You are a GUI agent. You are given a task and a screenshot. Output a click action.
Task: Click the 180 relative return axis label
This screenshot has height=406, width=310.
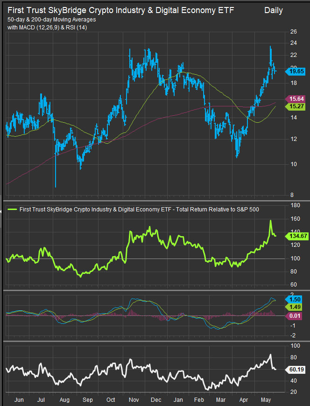[295, 205]
